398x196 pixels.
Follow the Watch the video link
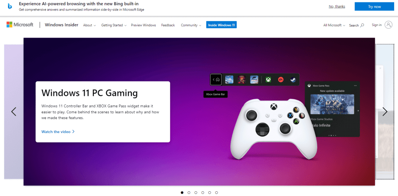click(x=58, y=132)
